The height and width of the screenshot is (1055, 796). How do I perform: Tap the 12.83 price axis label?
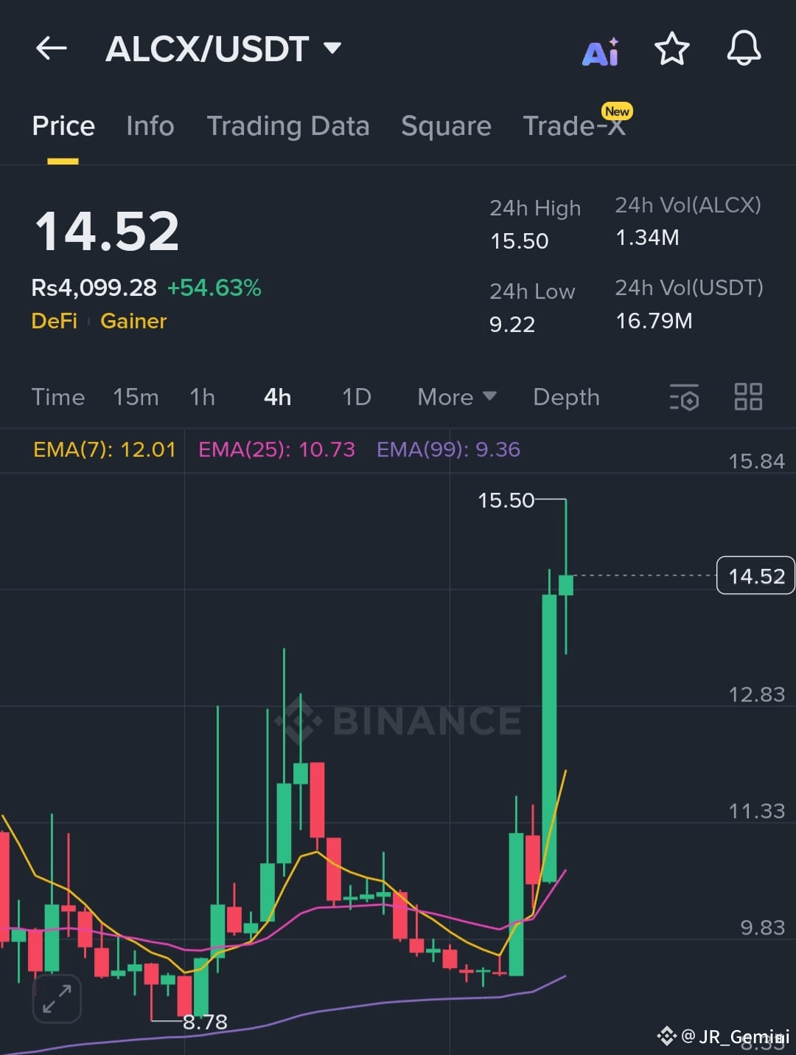pos(756,694)
